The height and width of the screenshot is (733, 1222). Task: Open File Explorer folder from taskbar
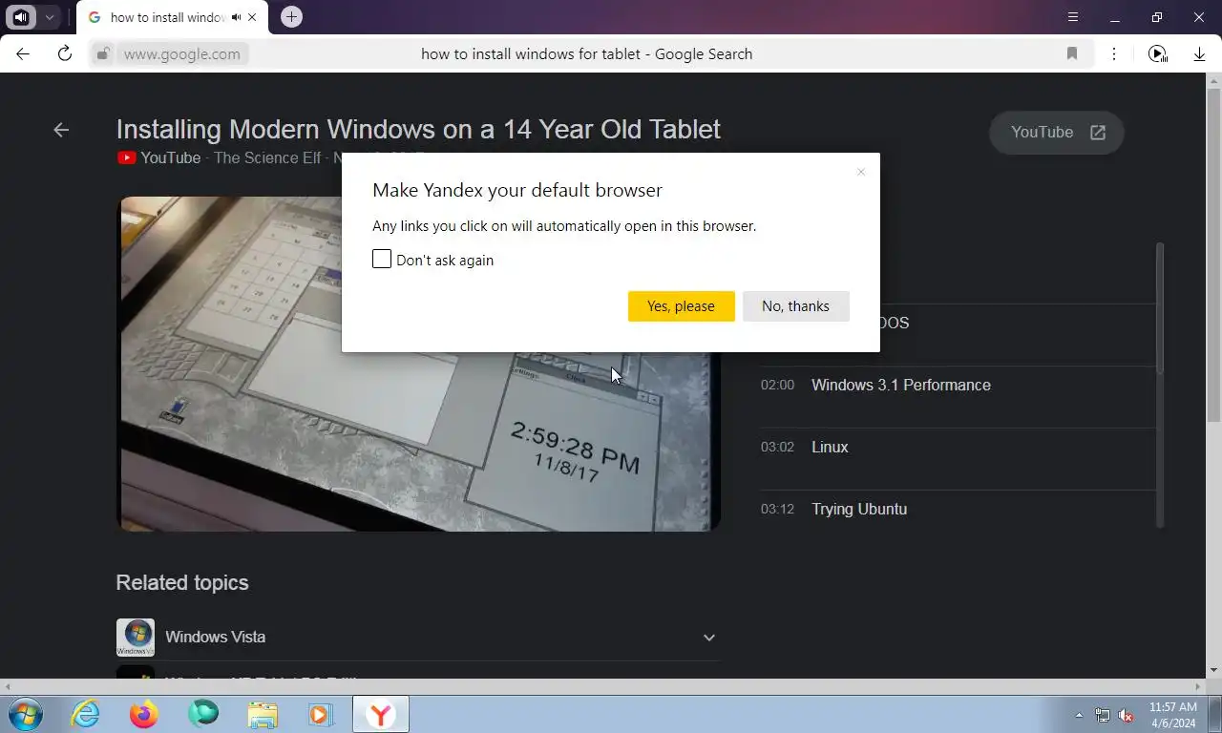point(263,714)
